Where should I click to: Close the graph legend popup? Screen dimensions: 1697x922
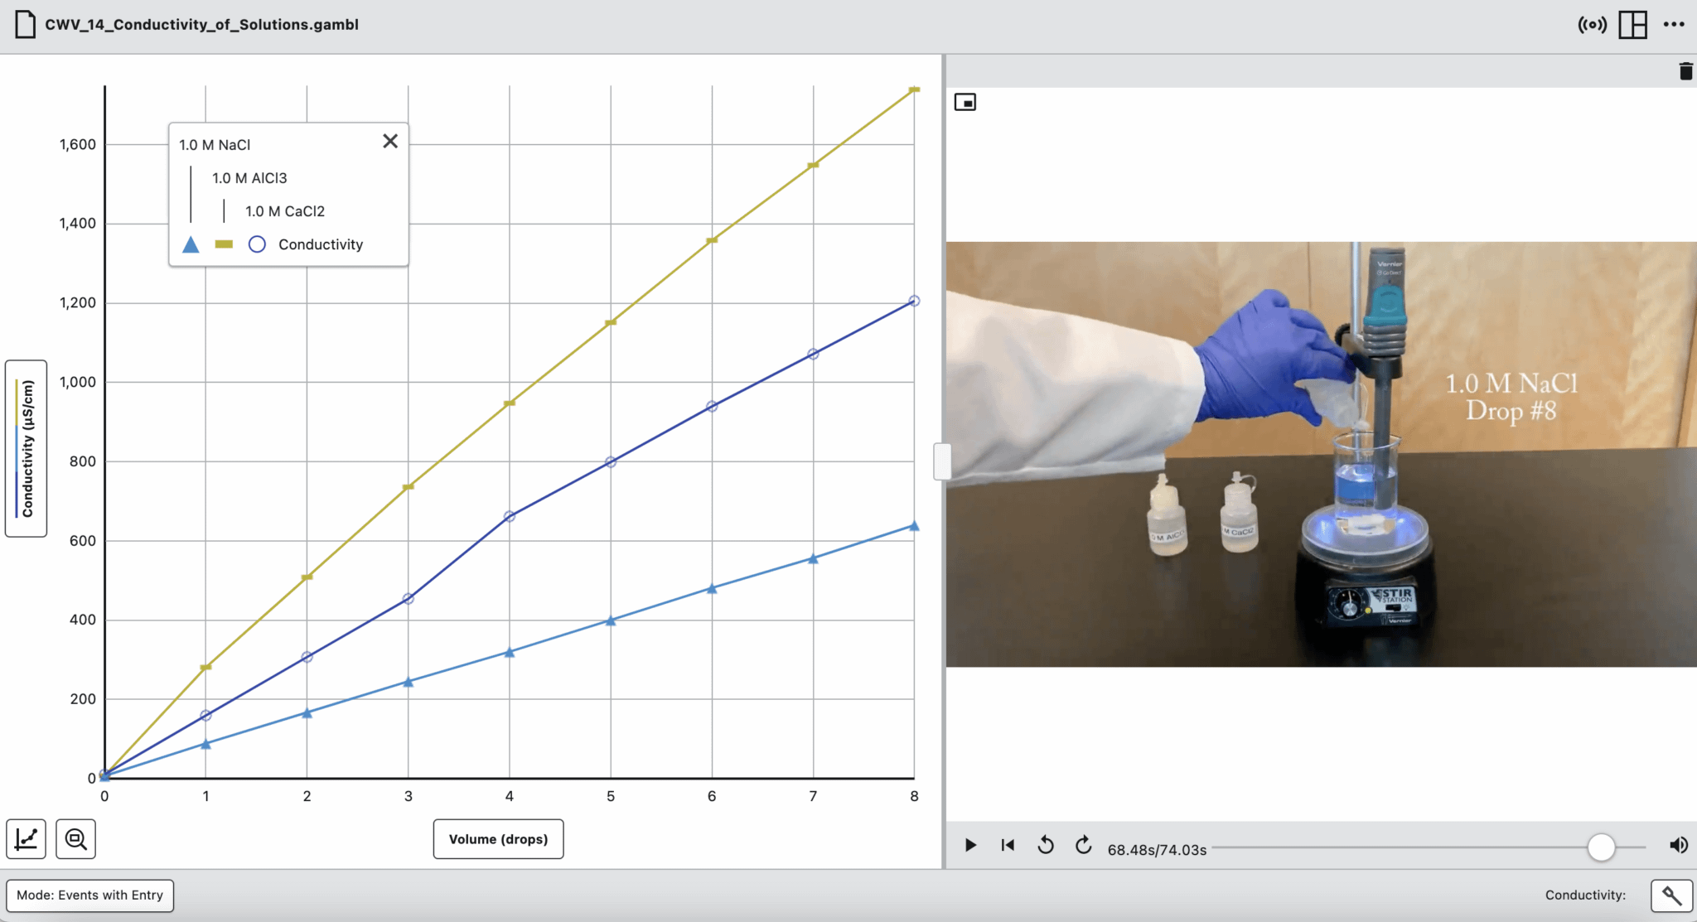[390, 141]
